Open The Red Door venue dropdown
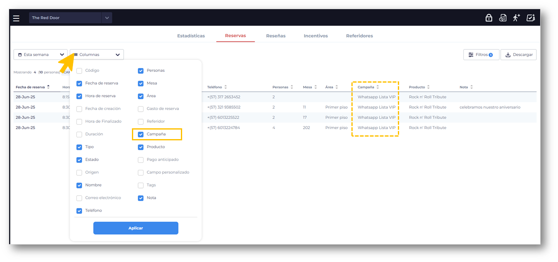 pyautogui.click(x=71, y=18)
